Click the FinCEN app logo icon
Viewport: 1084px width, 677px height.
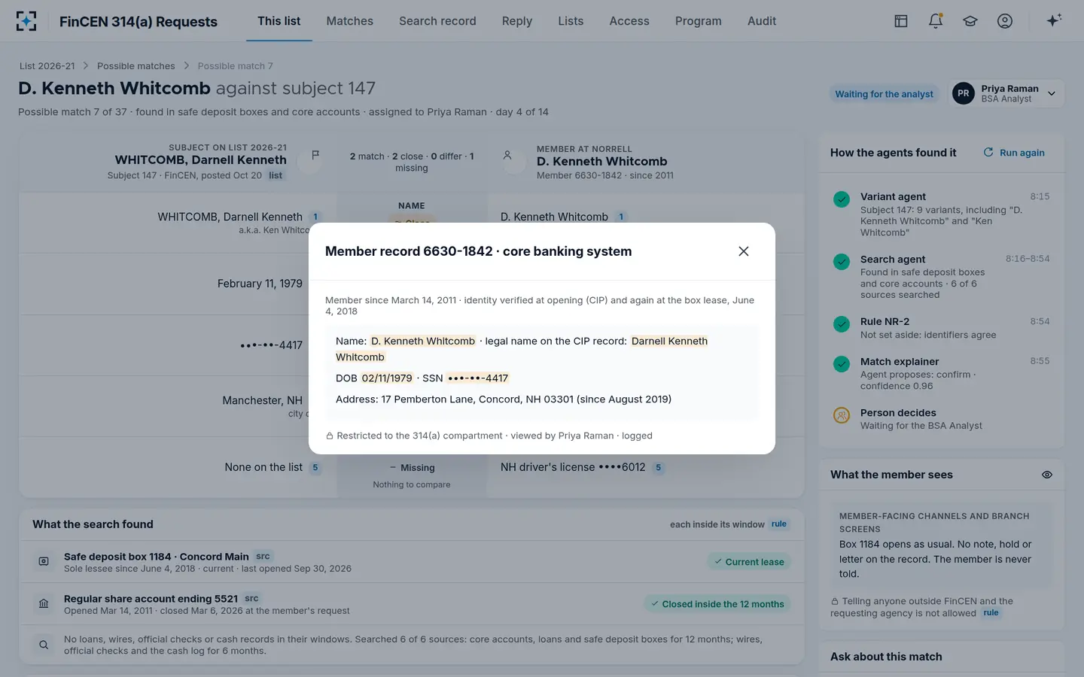pyautogui.click(x=26, y=21)
